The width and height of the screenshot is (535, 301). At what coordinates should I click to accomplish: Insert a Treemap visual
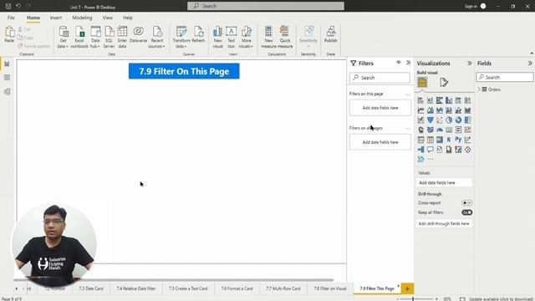point(468,120)
